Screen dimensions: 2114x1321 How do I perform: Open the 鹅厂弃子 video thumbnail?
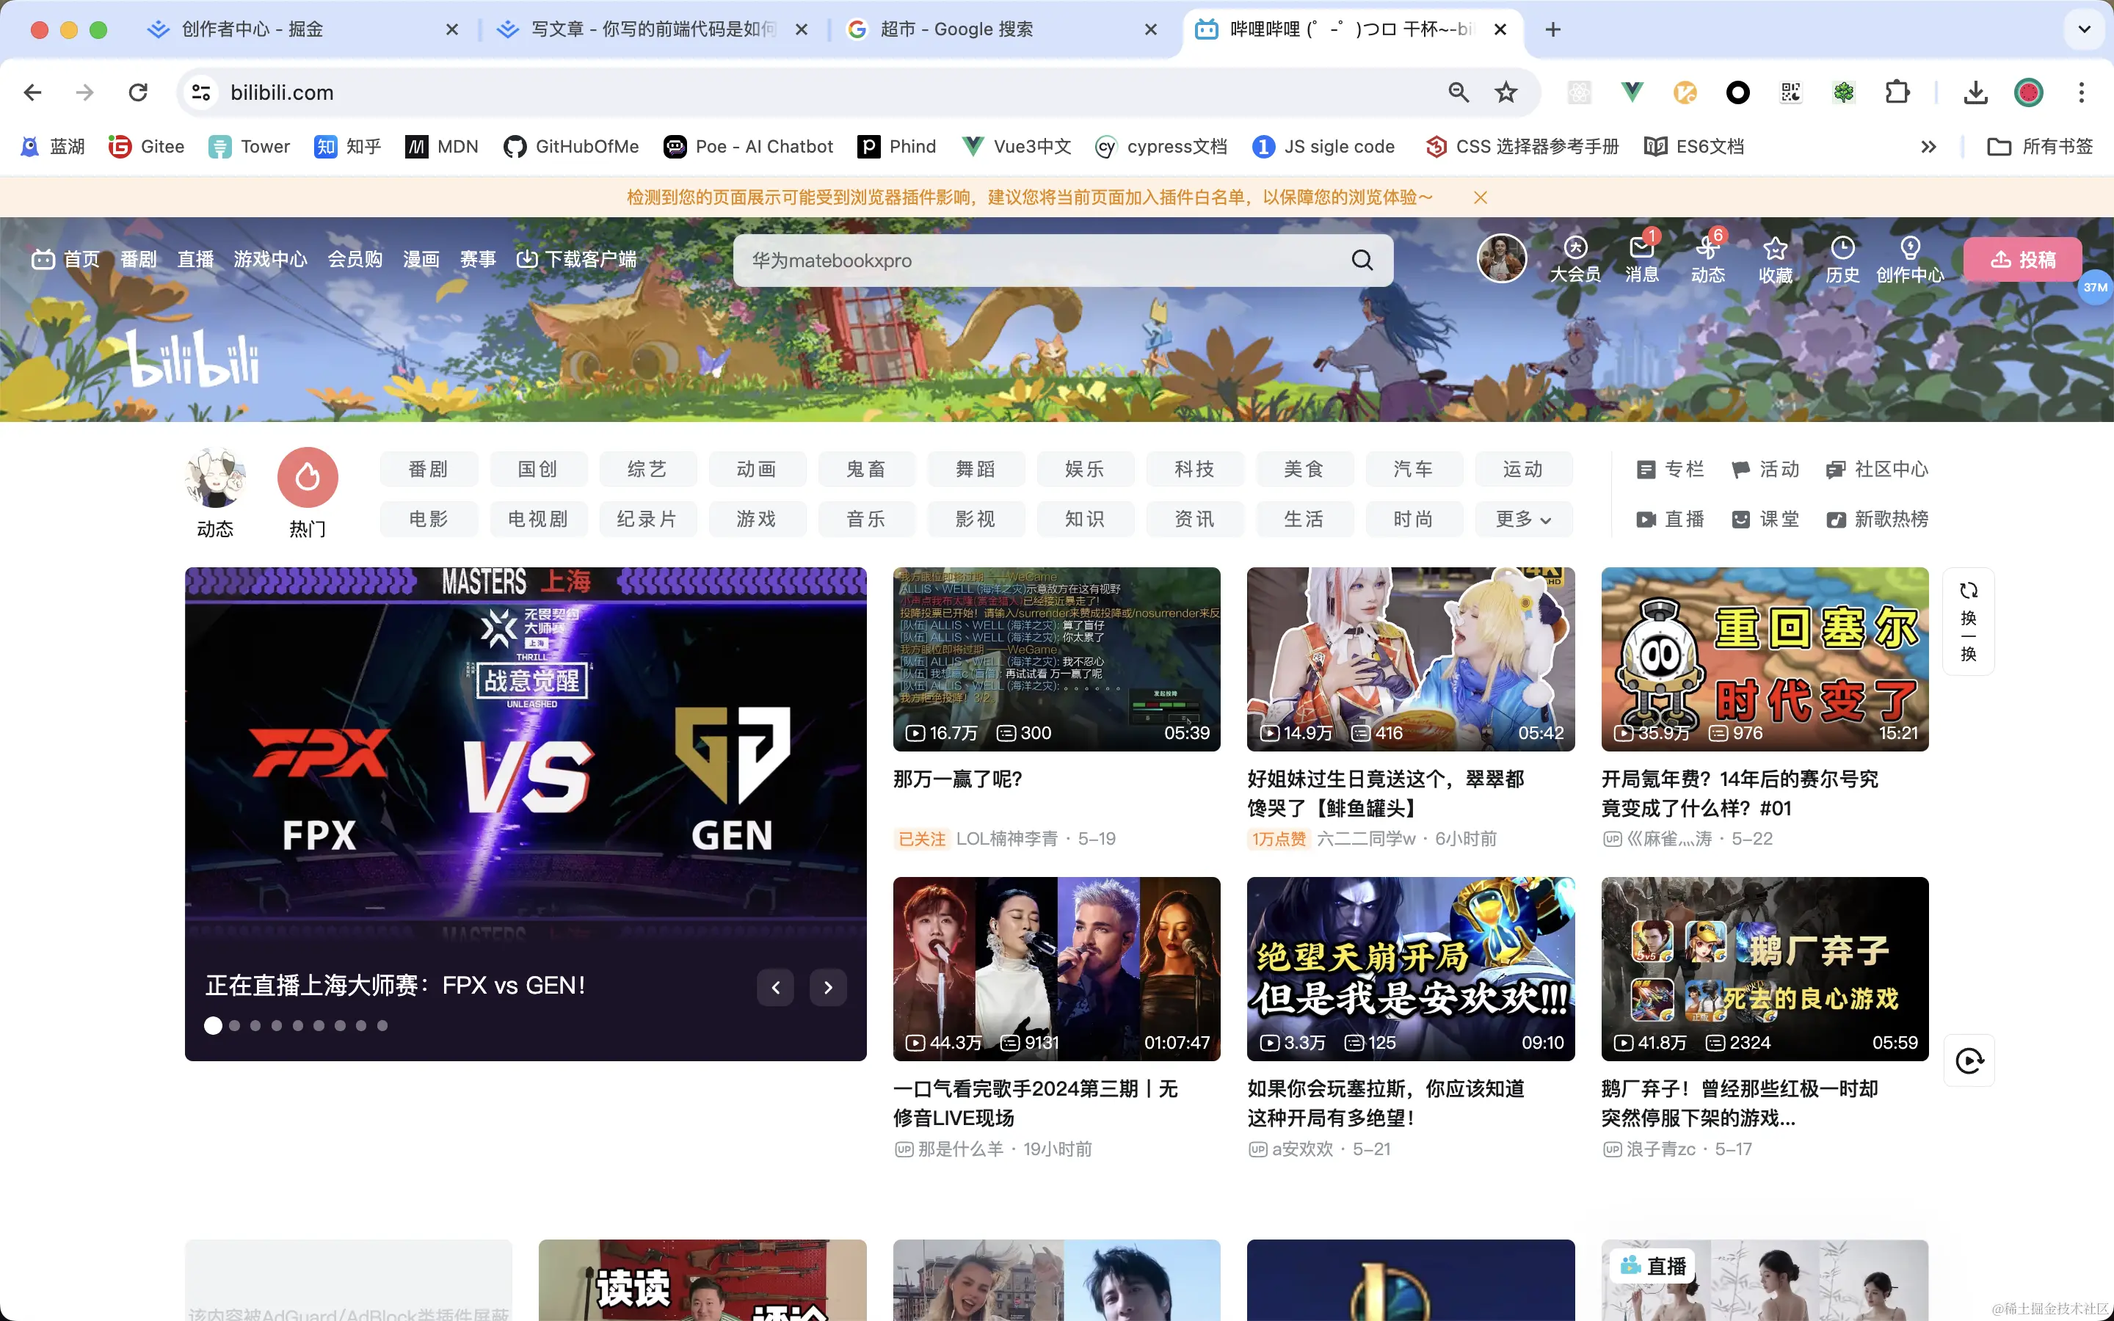tap(1765, 969)
